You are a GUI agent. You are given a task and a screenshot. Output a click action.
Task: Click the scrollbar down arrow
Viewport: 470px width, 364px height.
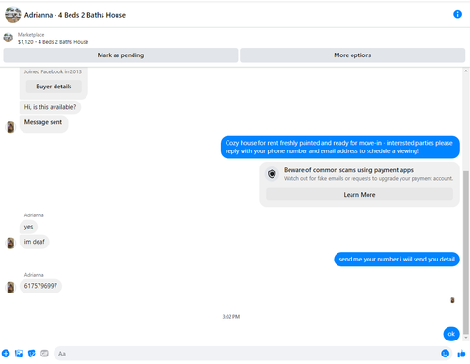coord(466,338)
